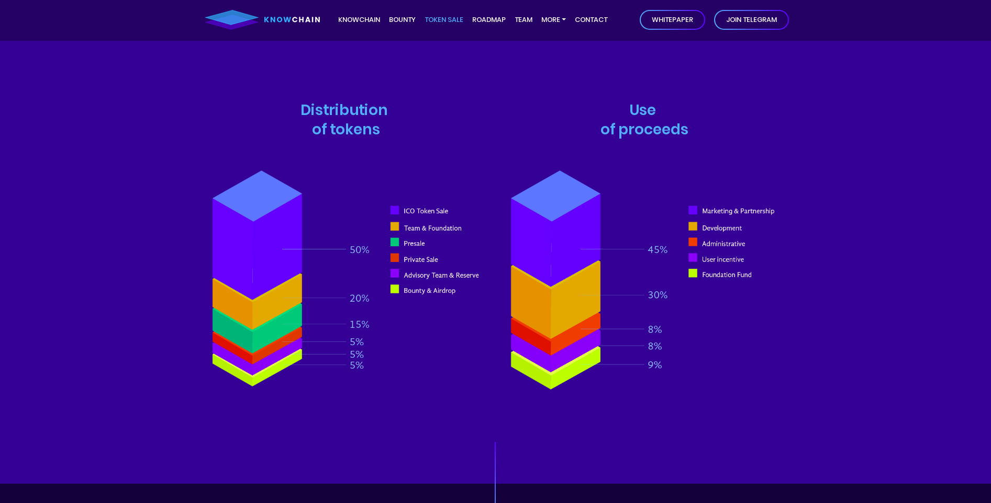This screenshot has width=991, height=503.
Task: Go to the TOKEN SALE section
Action: point(444,20)
